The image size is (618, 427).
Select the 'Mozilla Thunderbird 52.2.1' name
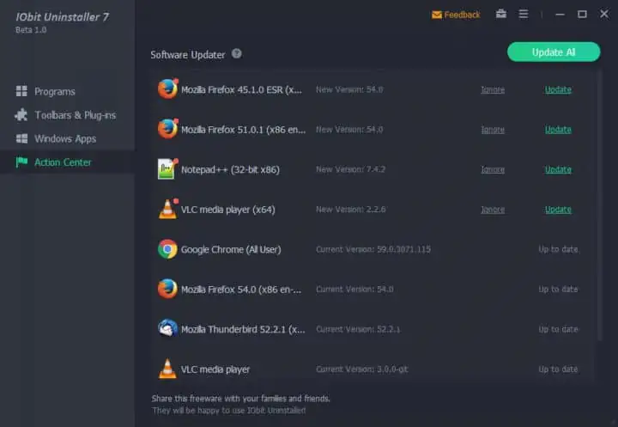pos(243,329)
